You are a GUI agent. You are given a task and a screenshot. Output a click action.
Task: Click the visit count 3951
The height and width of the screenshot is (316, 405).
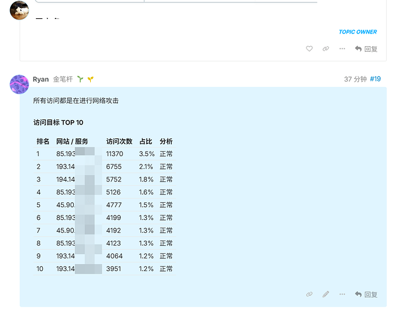114,269
